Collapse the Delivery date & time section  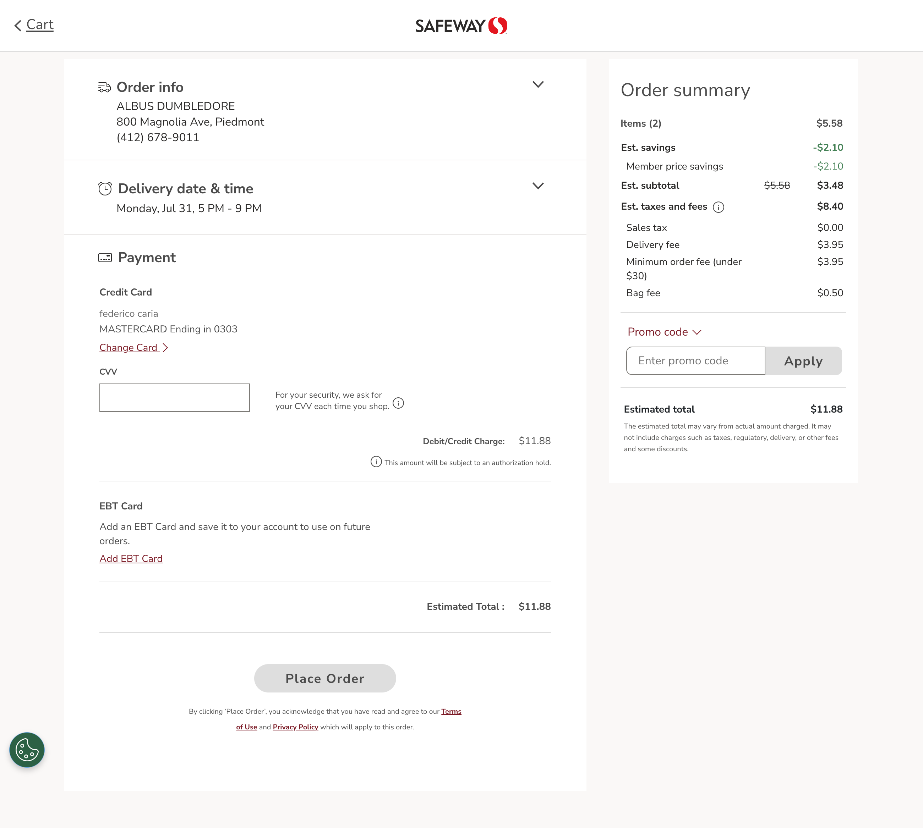tap(538, 186)
